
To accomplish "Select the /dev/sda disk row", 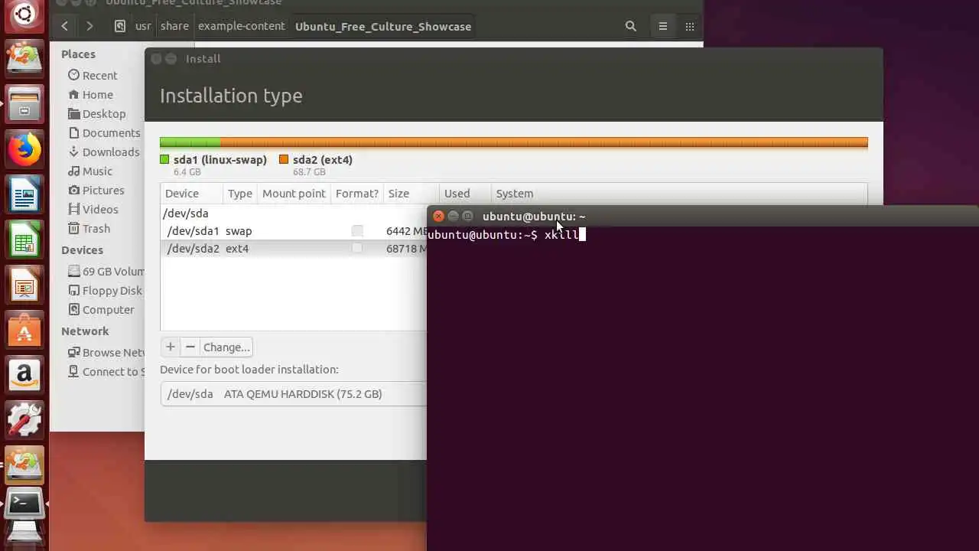I will (293, 214).
